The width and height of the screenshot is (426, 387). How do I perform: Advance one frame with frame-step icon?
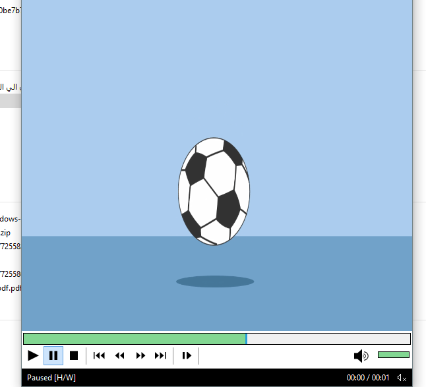187,356
